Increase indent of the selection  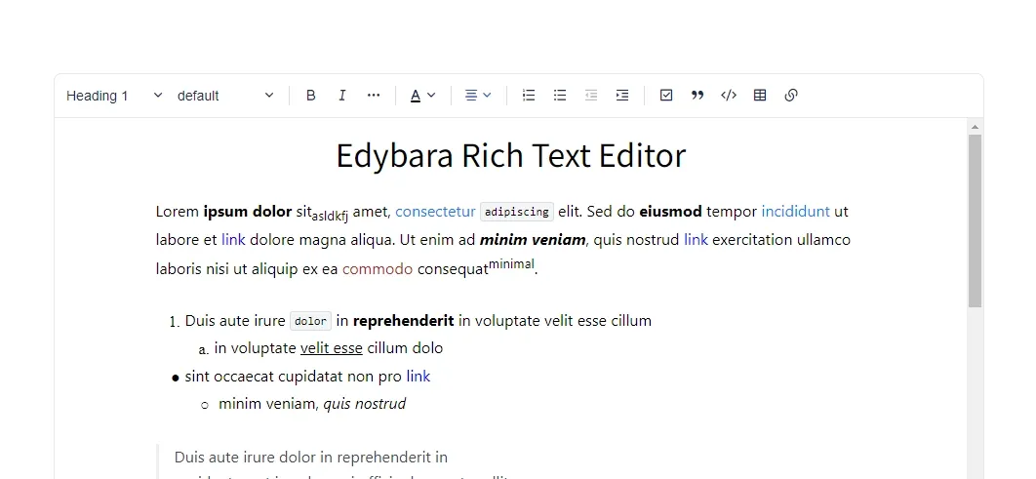(x=622, y=96)
